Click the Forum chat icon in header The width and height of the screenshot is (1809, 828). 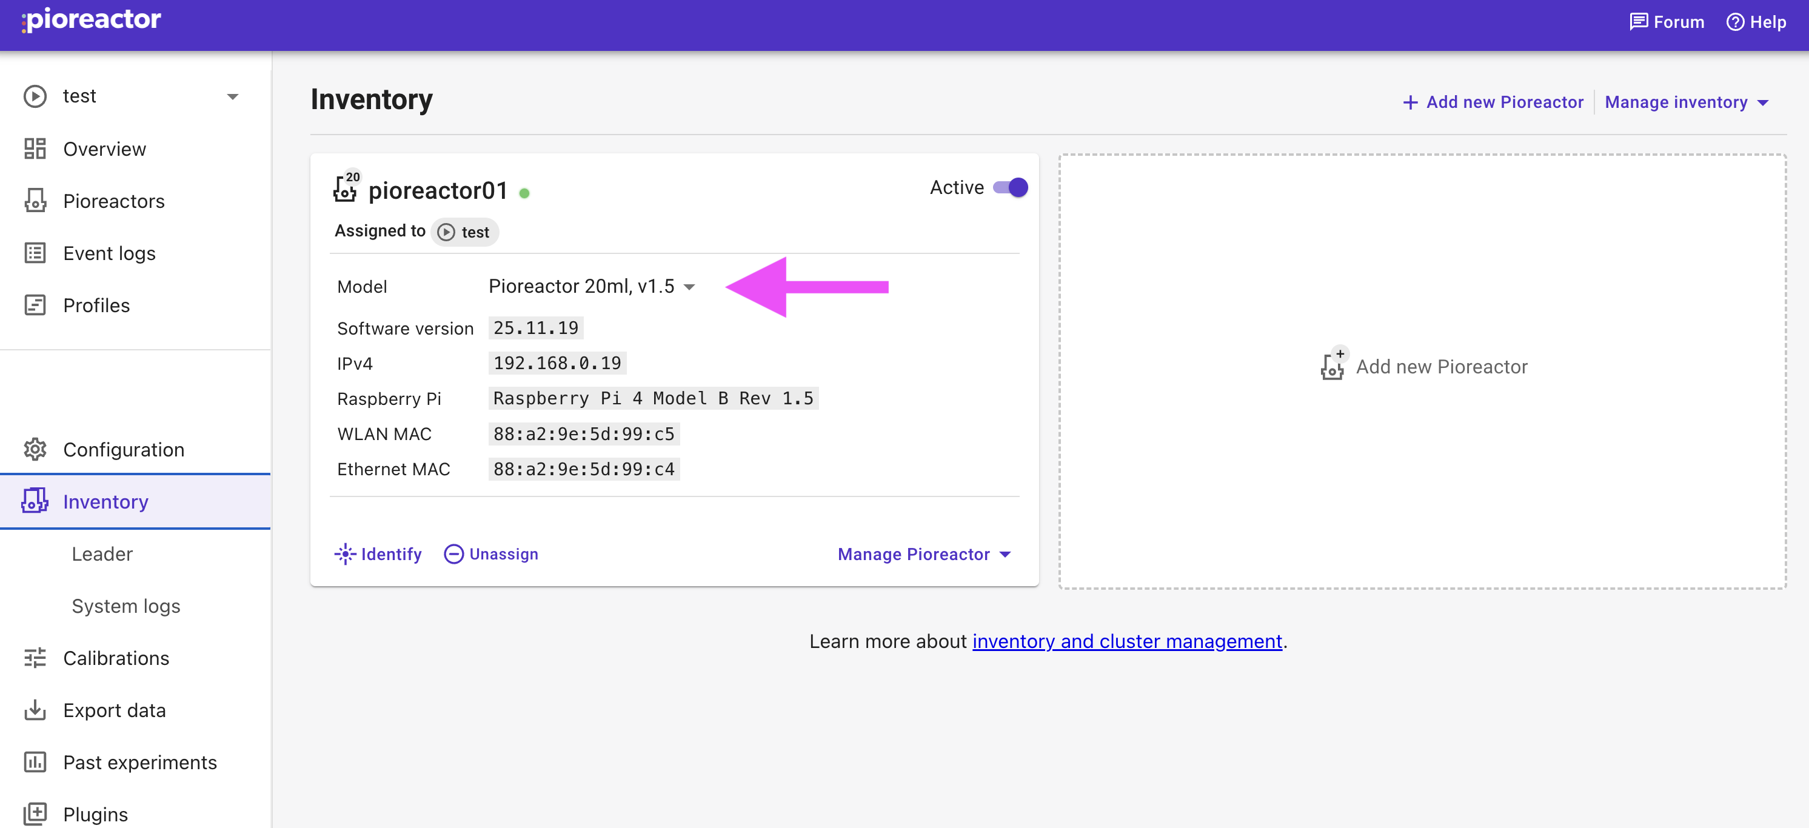[1639, 22]
